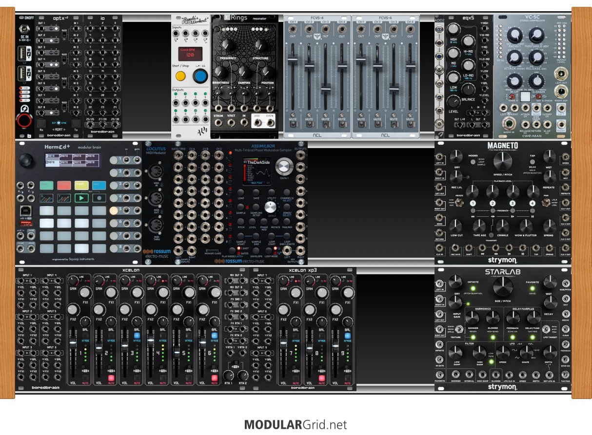Click Pamela's Clock BPM display

(190, 54)
